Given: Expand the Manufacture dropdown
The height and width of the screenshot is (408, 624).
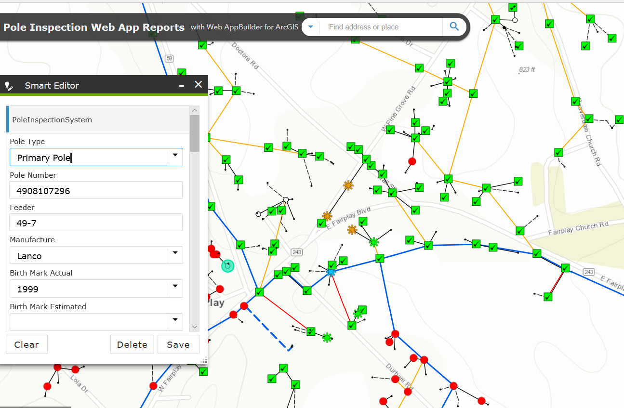Looking at the screenshot, I should pyautogui.click(x=175, y=255).
